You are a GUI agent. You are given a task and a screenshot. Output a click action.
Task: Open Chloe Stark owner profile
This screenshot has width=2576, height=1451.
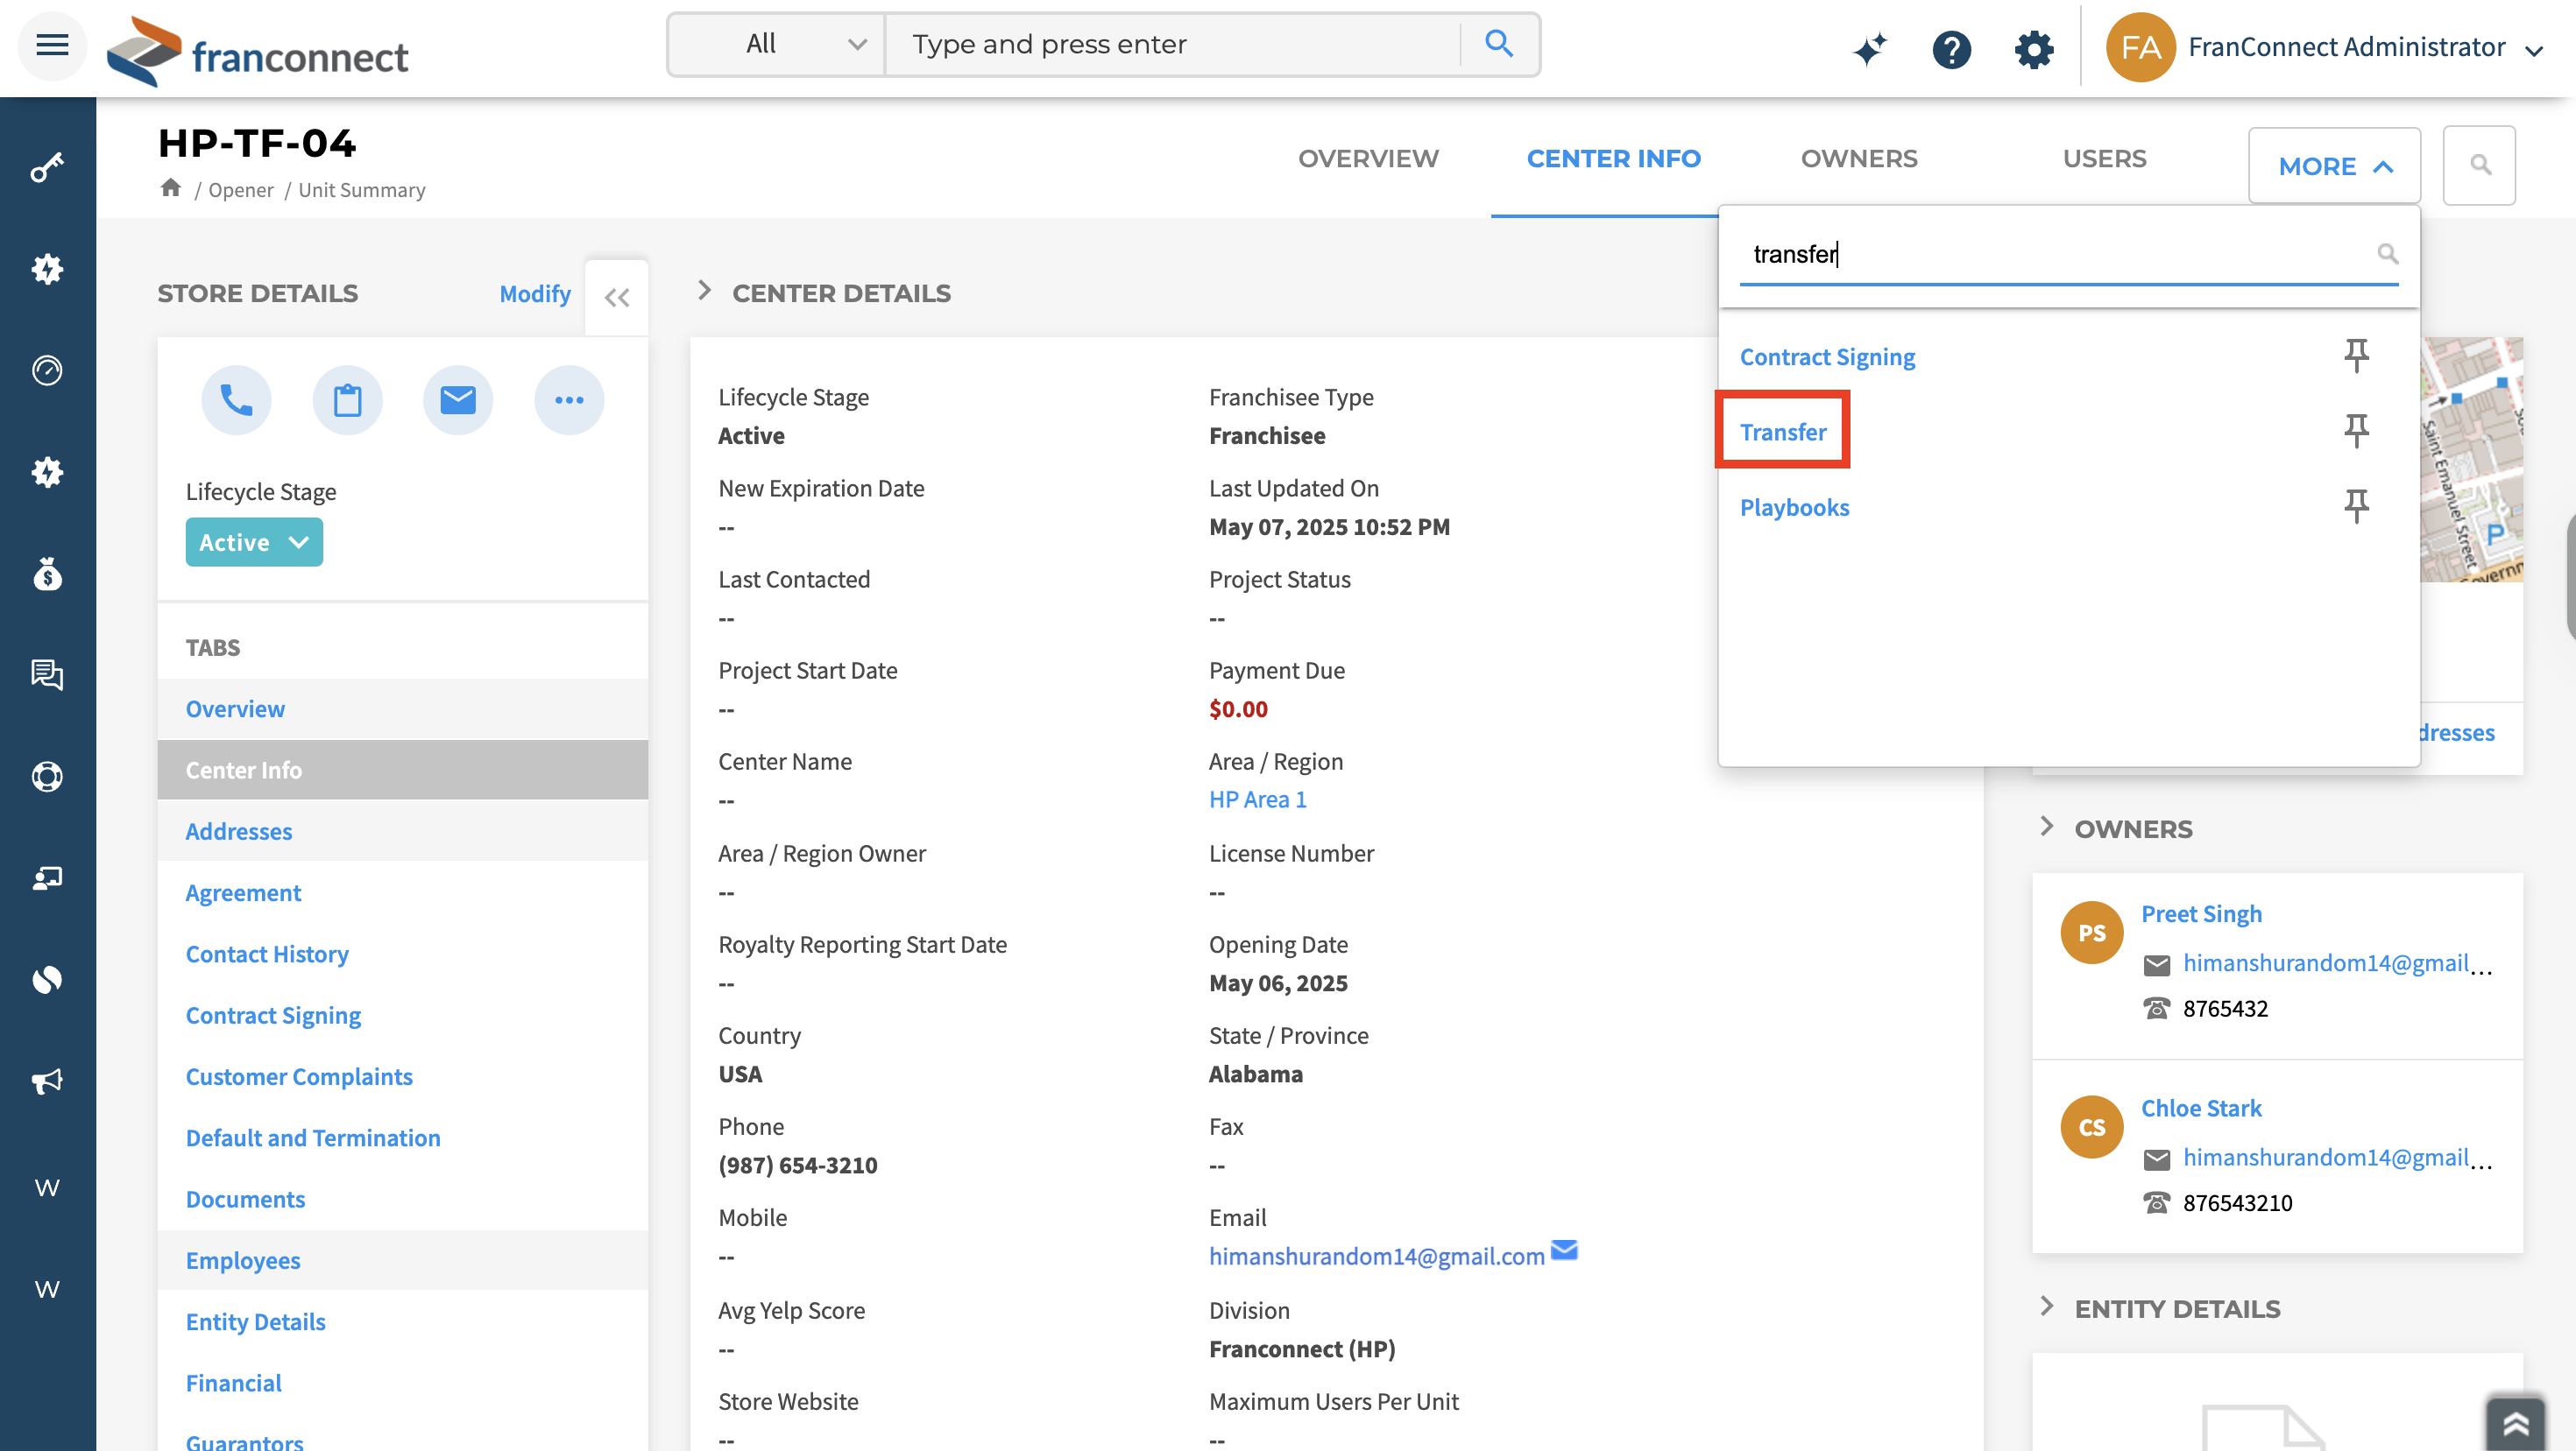[2200, 1107]
